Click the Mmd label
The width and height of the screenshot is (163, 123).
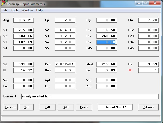click(90, 64)
